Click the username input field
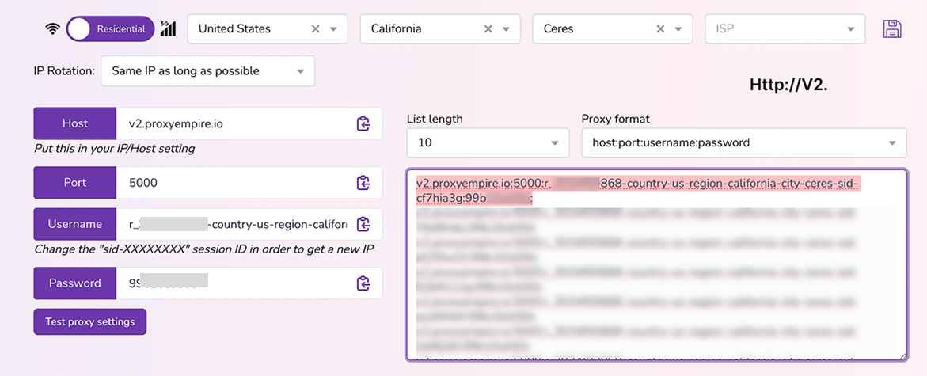927x376 pixels. [x=249, y=224]
